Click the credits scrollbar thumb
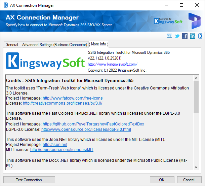205x186 pixels. 196,97
